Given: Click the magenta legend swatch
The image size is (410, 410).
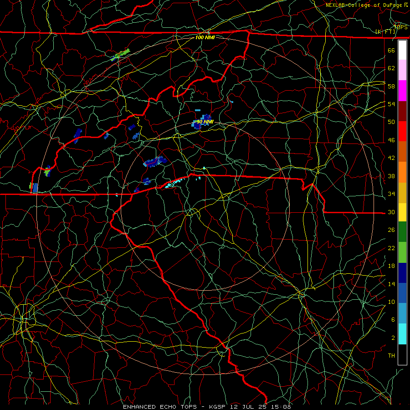Looking at the screenshot, I should [402, 91].
